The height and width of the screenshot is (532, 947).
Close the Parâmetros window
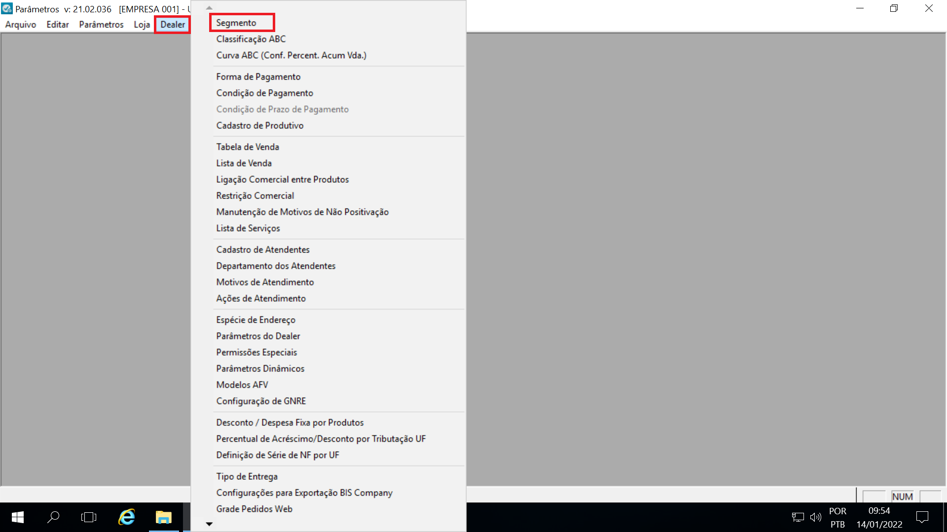pos(929,8)
